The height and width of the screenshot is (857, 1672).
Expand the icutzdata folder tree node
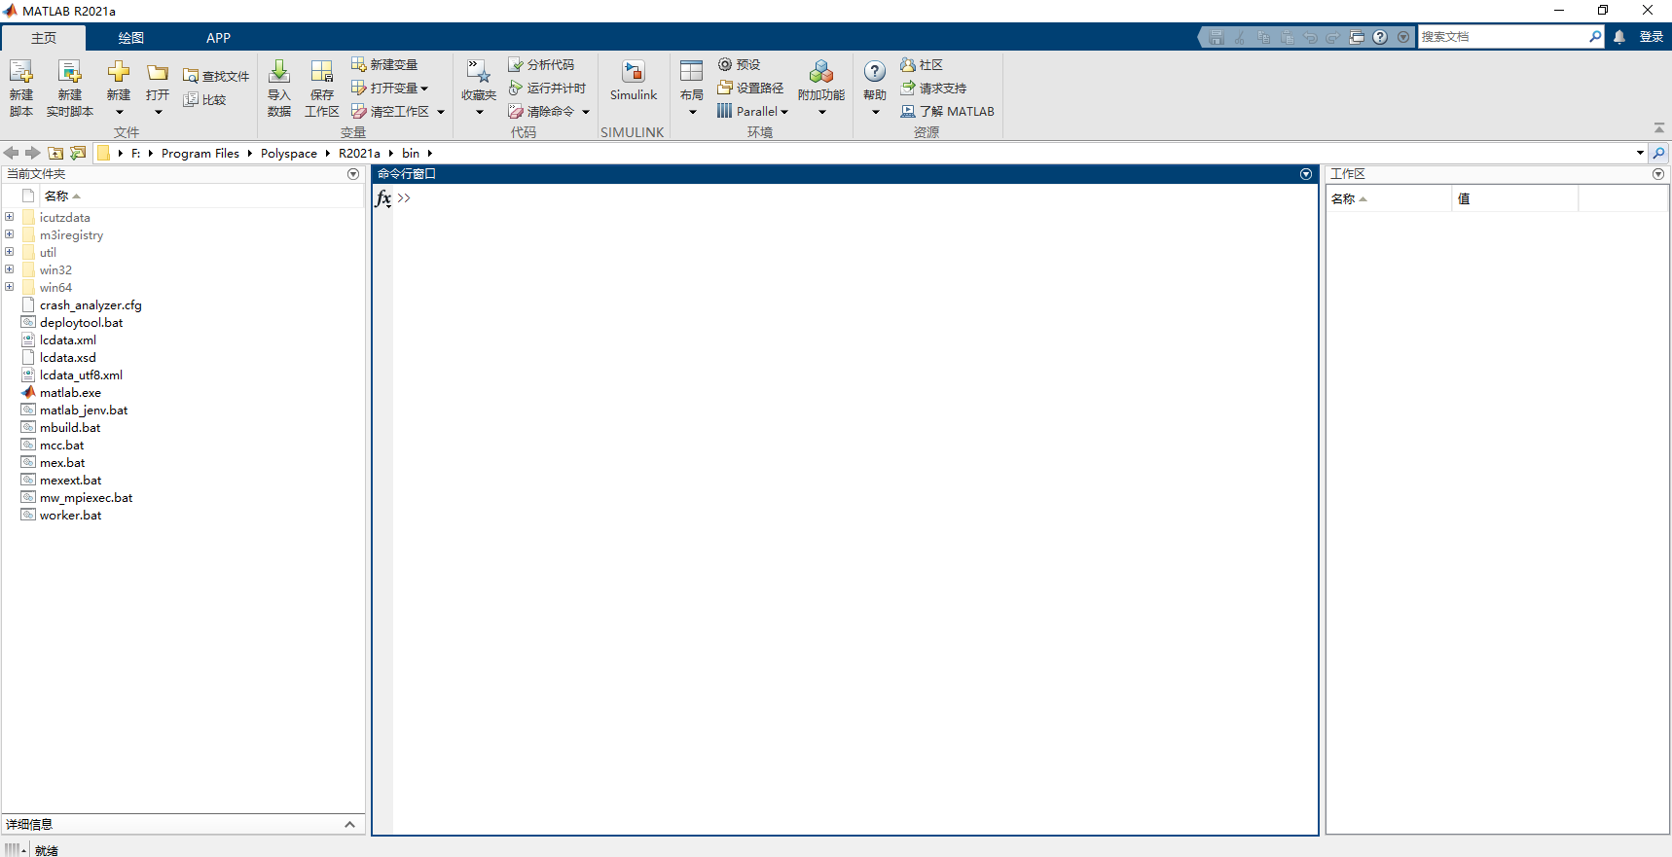[x=10, y=217]
